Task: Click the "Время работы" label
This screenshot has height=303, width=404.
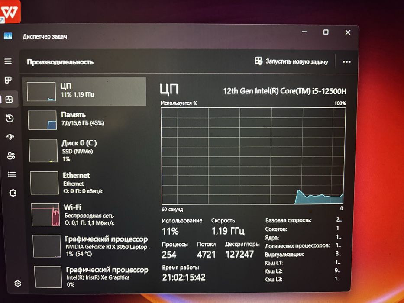Action: click(x=181, y=268)
